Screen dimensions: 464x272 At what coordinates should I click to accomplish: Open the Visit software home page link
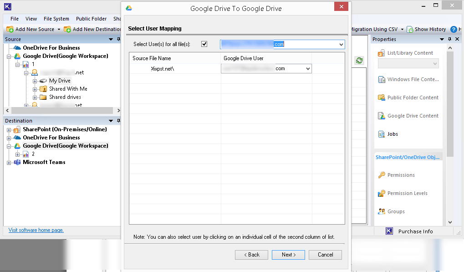[36, 230]
